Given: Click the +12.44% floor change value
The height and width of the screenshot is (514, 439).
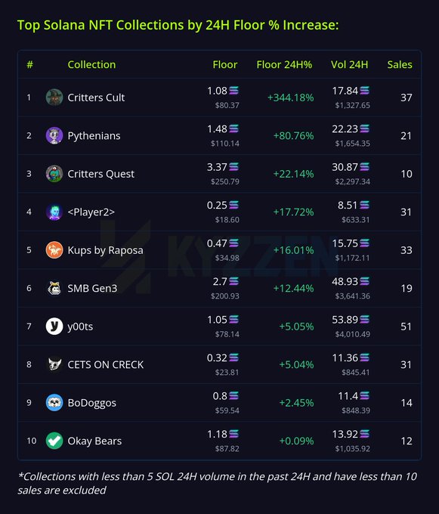Looking at the screenshot, I should coord(293,288).
